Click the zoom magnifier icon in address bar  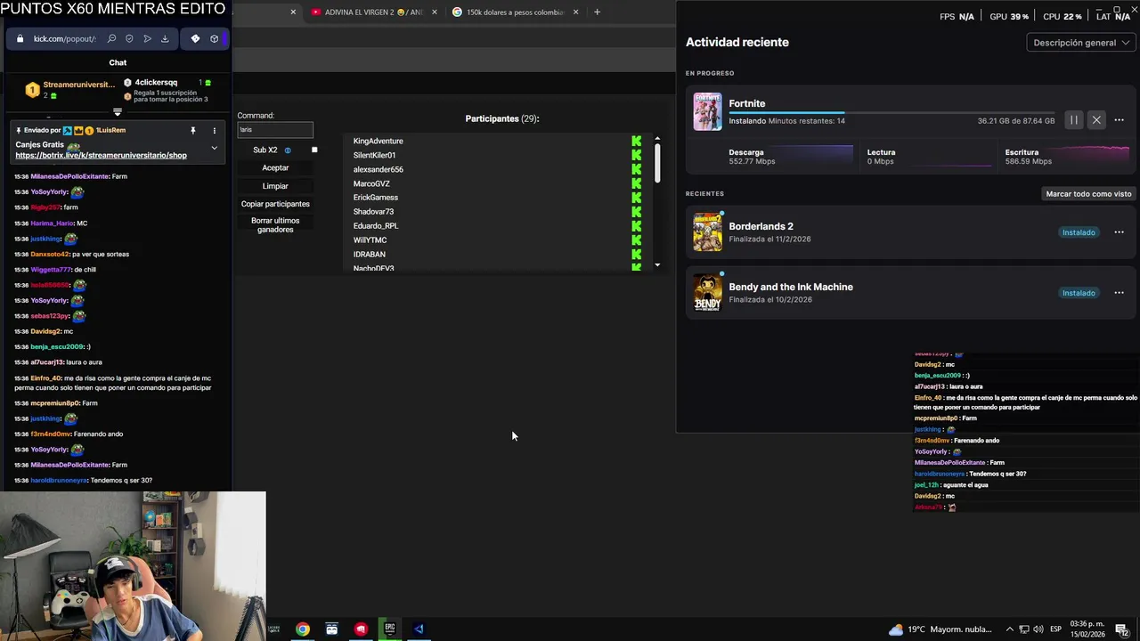coord(111,39)
